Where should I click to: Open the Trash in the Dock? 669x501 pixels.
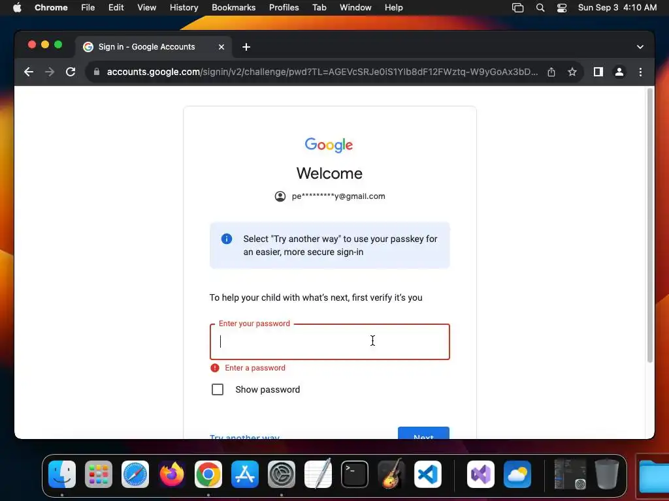607,474
